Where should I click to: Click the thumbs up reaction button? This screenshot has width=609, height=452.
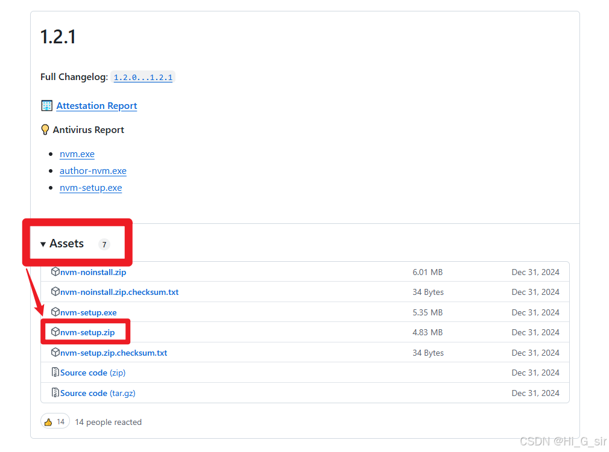(55, 422)
